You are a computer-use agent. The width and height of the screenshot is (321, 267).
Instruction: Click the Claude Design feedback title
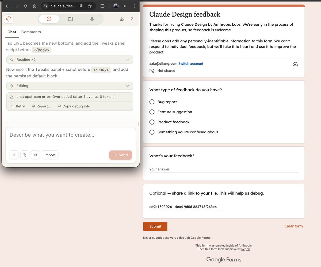185,14
